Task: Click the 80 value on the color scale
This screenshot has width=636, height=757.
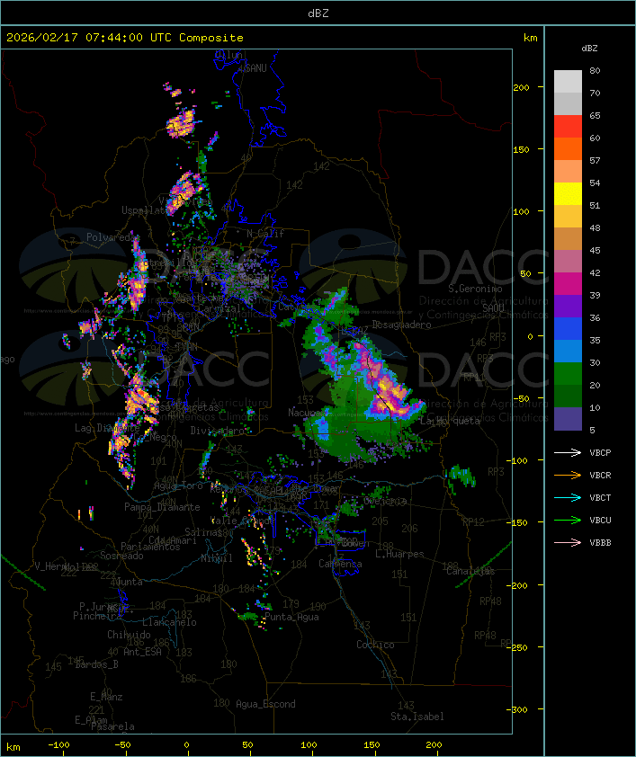Action: [x=595, y=70]
